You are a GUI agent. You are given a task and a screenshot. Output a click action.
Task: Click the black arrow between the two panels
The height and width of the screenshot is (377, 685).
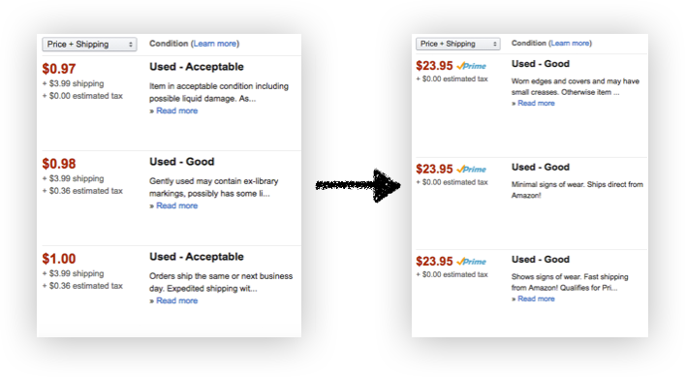tap(358, 186)
